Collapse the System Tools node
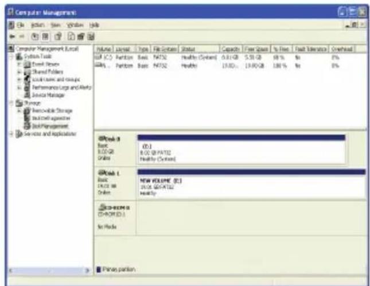 [x=11, y=56]
